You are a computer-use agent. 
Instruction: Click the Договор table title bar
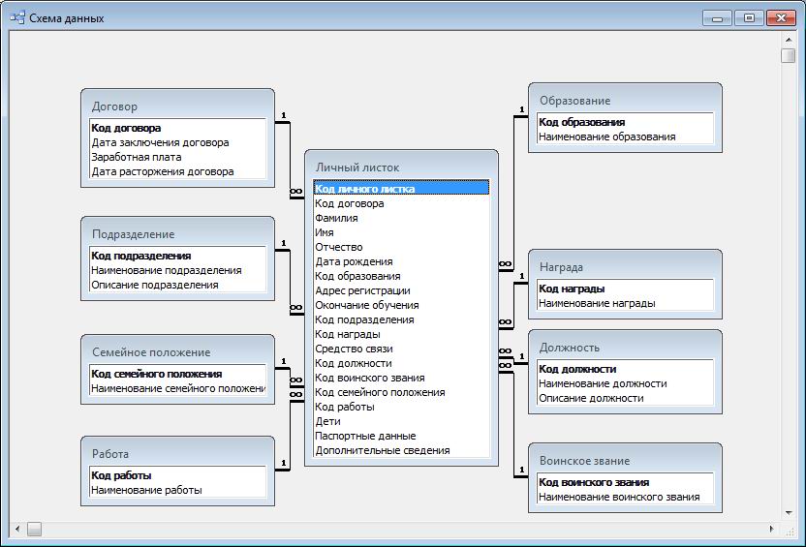pyautogui.click(x=176, y=106)
